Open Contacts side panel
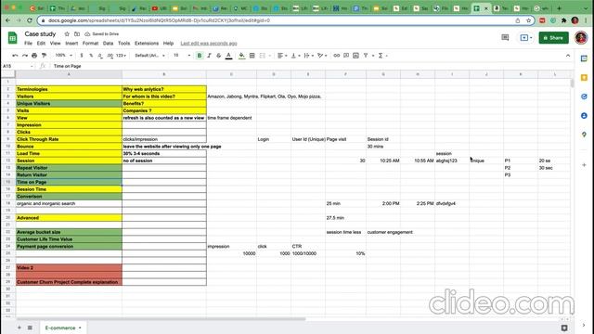The image size is (594, 334). tap(584, 115)
